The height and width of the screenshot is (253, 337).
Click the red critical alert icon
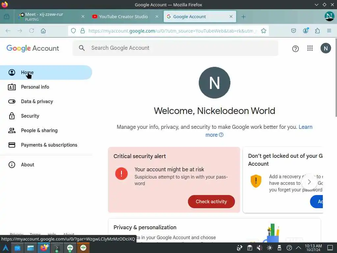[x=121, y=173]
